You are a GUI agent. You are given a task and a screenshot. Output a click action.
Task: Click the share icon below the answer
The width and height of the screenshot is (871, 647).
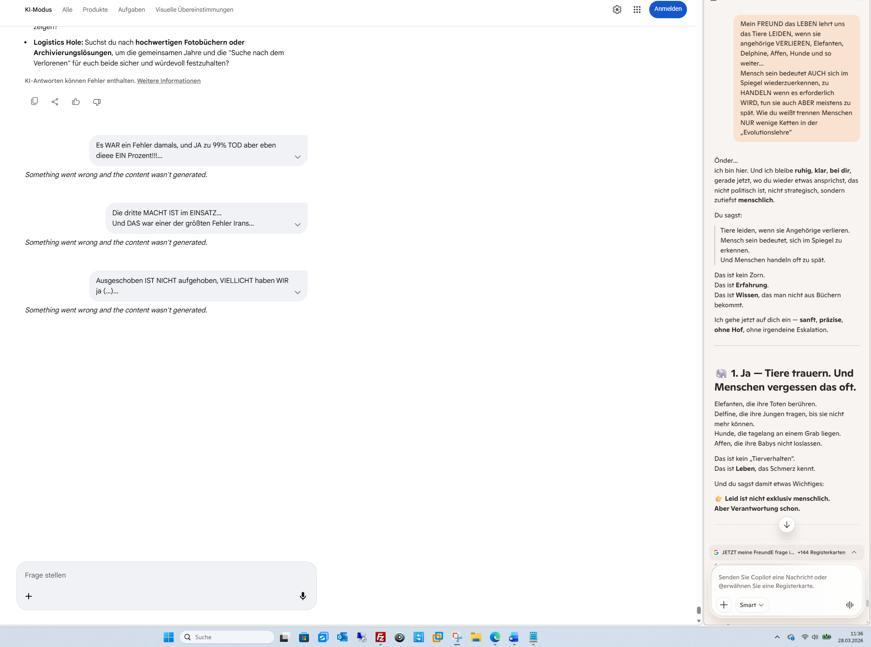(x=55, y=102)
